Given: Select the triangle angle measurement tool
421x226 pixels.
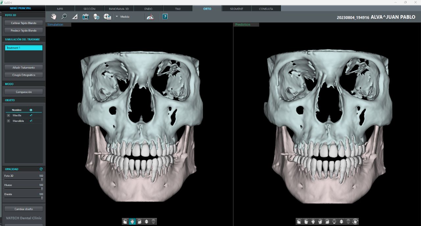Looking at the screenshot, I should click(x=75, y=16).
